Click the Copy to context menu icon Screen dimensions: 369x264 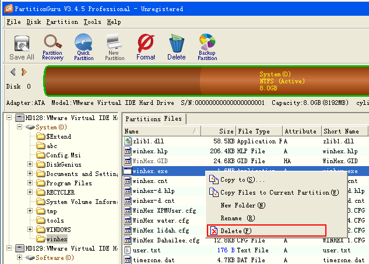pyautogui.click(x=214, y=179)
